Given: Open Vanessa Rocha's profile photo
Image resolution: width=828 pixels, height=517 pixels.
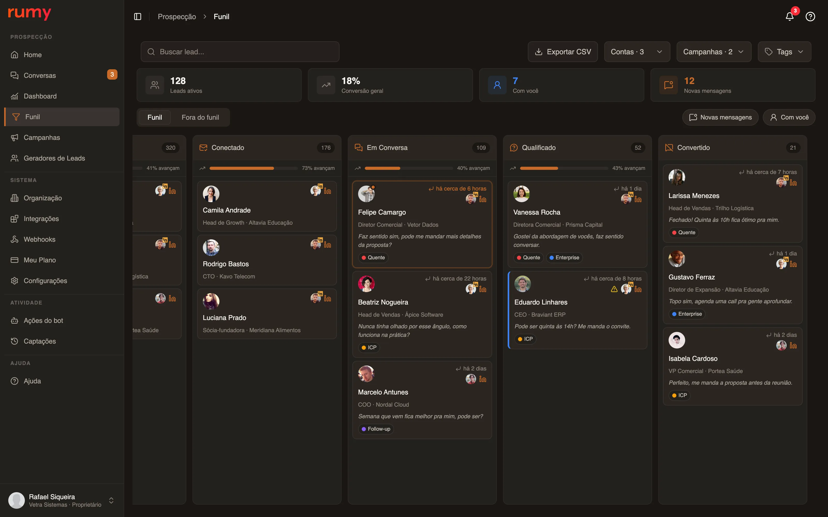Looking at the screenshot, I should click(x=521, y=194).
